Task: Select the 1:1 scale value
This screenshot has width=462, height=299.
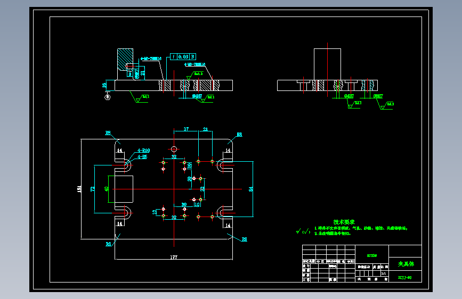Action: click(x=383, y=273)
